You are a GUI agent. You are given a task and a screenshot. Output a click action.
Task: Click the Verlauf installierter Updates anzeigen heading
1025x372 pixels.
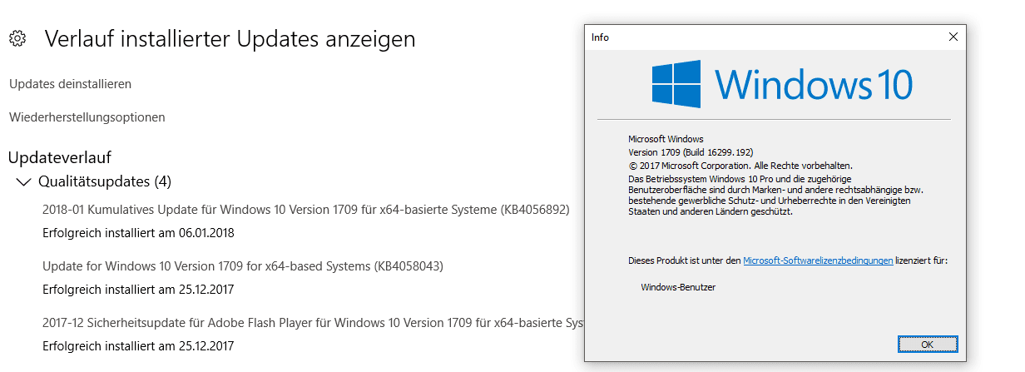[x=230, y=38]
